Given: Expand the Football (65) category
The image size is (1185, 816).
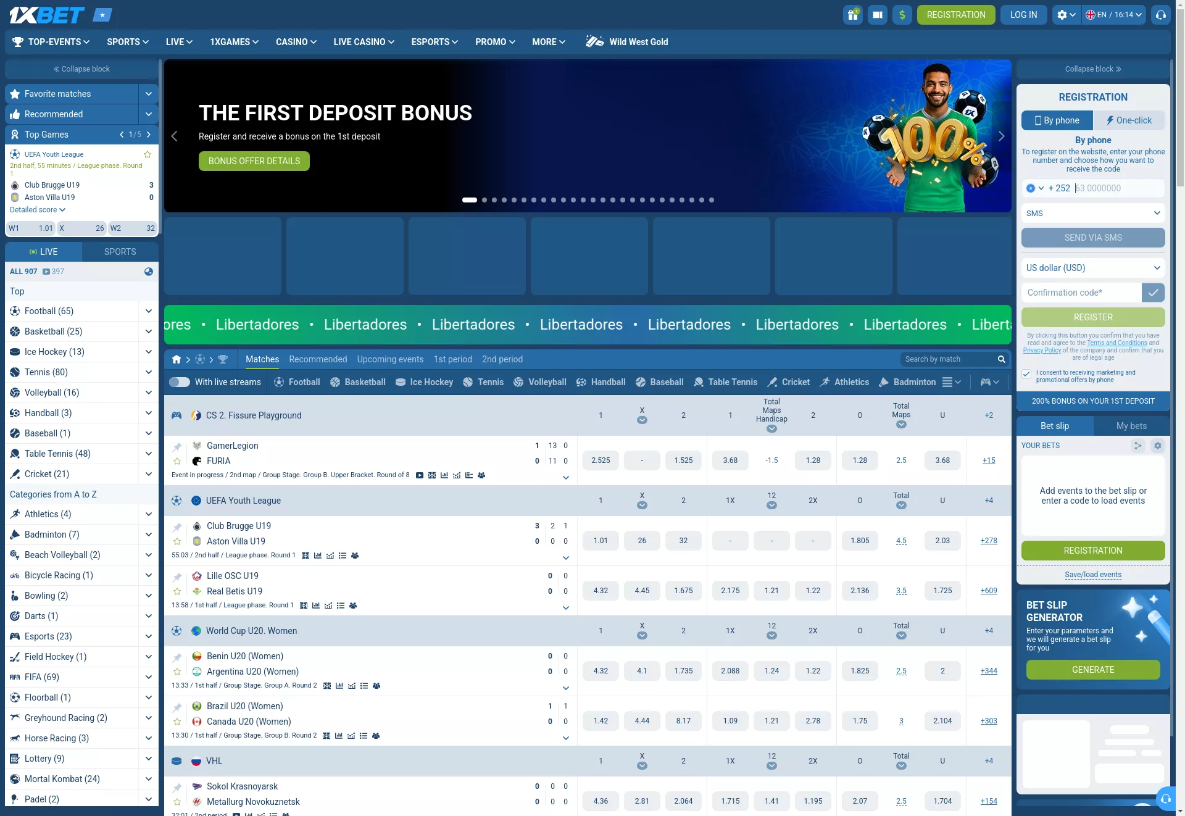Looking at the screenshot, I should 148,311.
